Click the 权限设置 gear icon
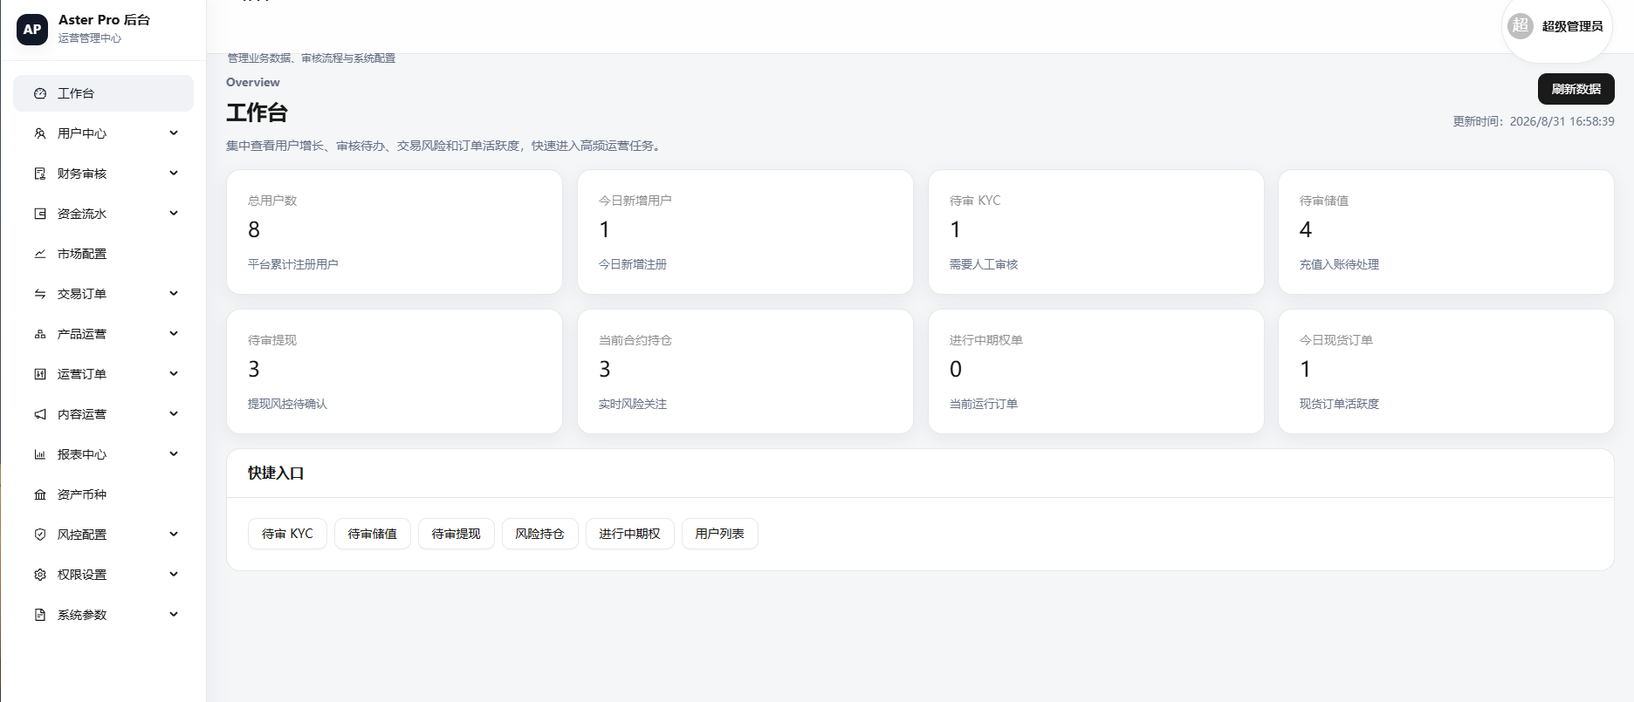Image resolution: width=1634 pixels, height=702 pixels. coord(40,575)
